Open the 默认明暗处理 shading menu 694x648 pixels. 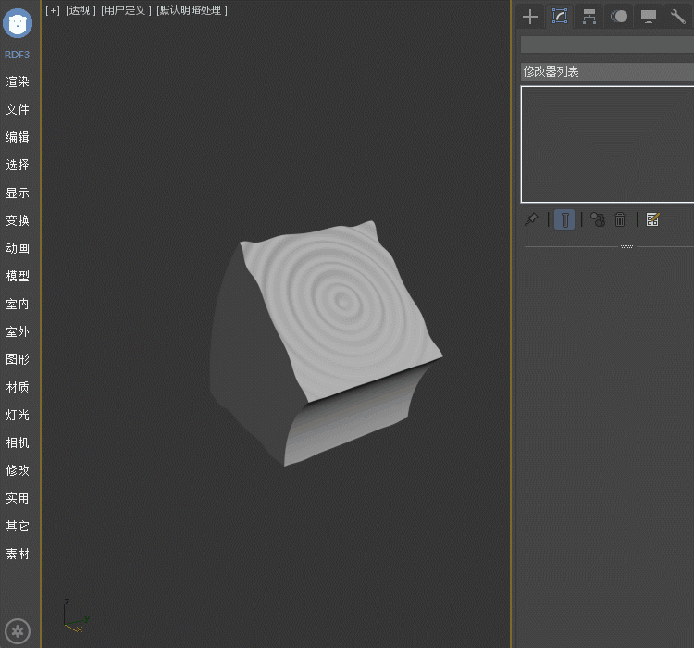(x=192, y=10)
